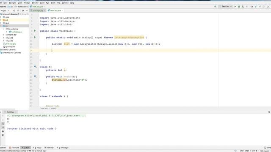
Task: Open the Run menu
Action: (x=48, y=3)
